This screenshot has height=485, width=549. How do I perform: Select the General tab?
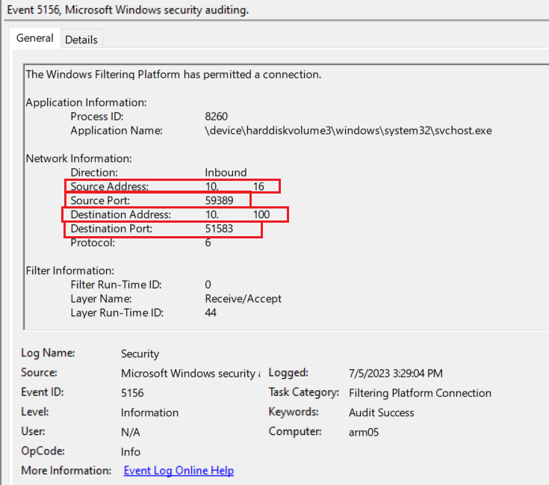tap(34, 38)
